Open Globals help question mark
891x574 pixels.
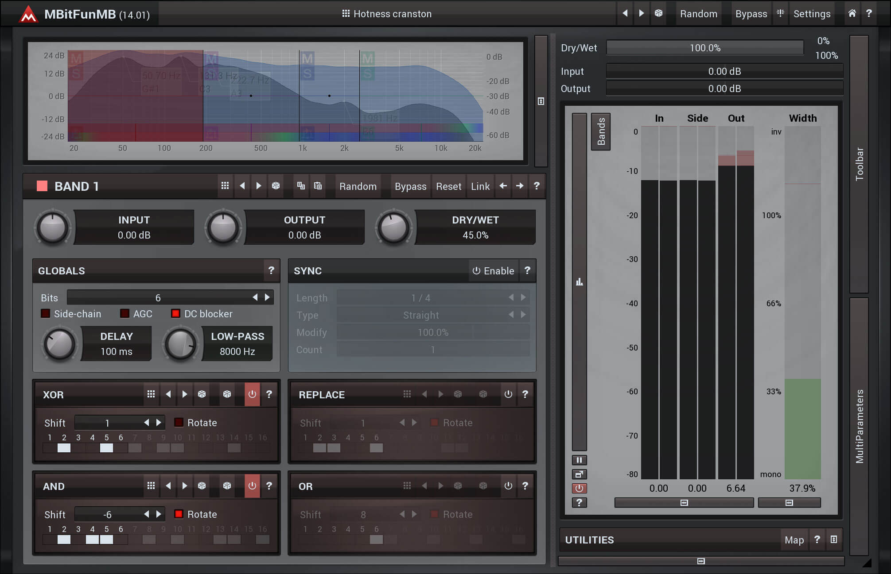(x=271, y=270)
